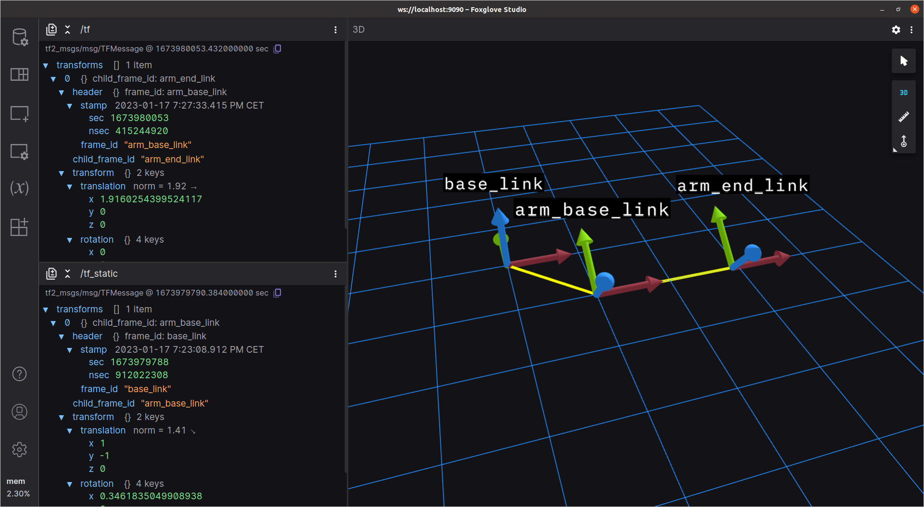Collapse the stamp expander under header
This screenshot has height=507, width=924.
coord(69,105)
